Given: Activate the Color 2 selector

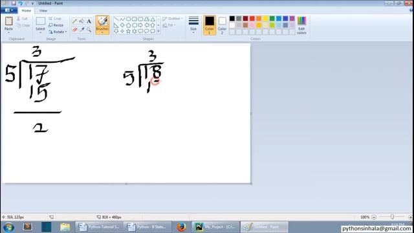Looking at the screenshot, I should (222, 25).
